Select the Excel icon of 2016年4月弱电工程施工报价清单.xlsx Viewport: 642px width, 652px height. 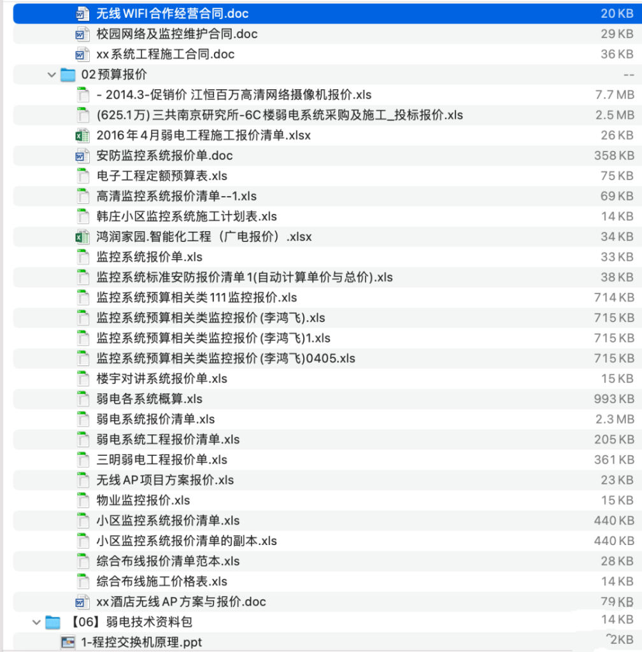pyautogui.click(x=83, y=135)
